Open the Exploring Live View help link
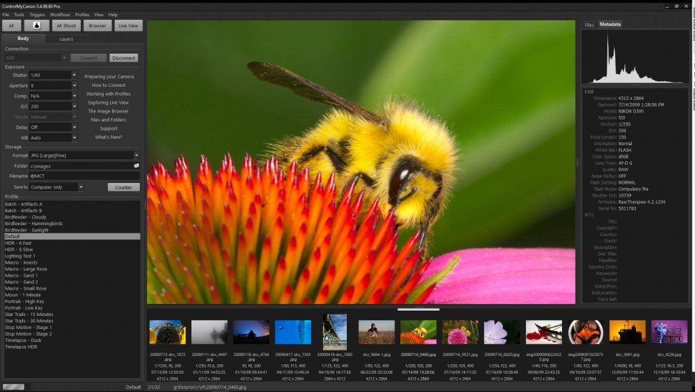 tap(109, 102)
